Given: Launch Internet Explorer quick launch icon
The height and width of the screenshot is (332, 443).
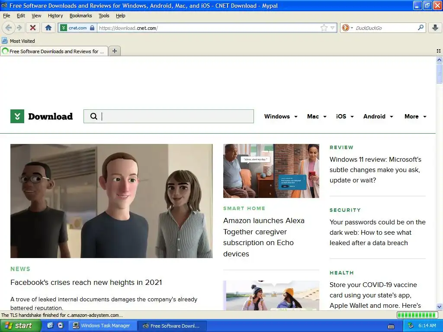Looking at the screenshot, I should (50, 325).
